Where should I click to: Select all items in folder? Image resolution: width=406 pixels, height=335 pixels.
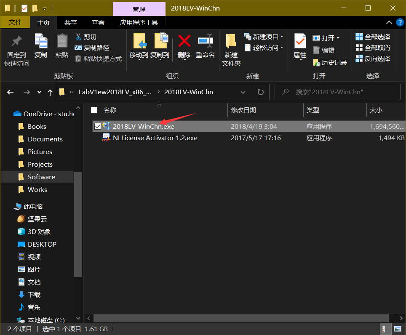point(373,37)
